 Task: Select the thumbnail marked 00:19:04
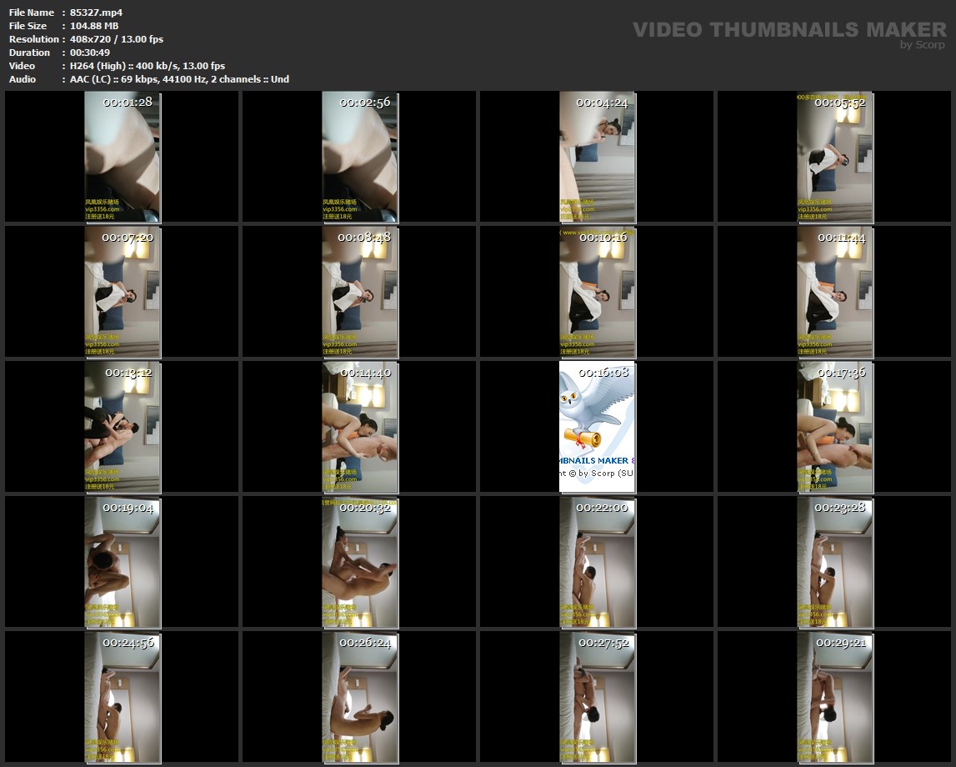tap(123, 562)
